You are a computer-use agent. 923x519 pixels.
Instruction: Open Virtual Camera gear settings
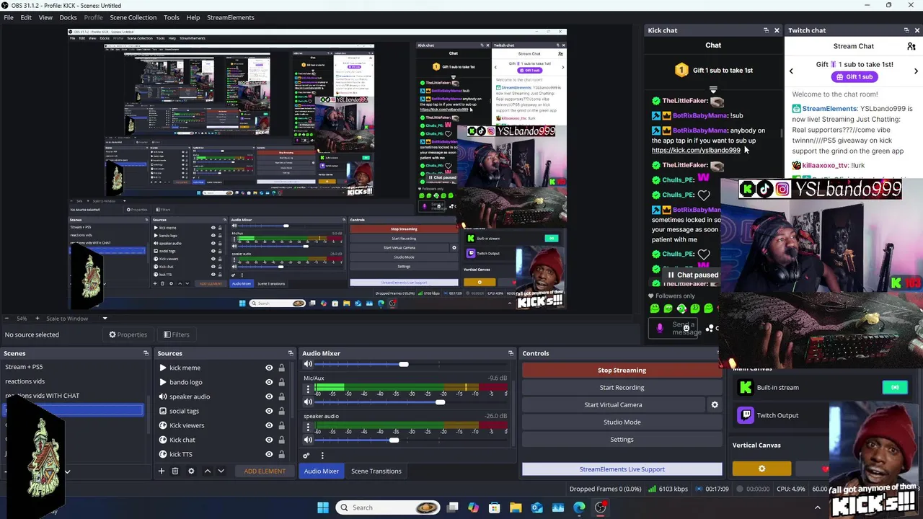(715, 404)
